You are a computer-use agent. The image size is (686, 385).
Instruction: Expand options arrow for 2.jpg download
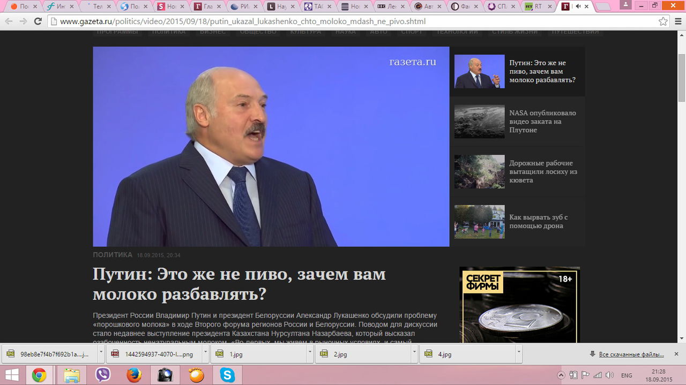[415, 354]
